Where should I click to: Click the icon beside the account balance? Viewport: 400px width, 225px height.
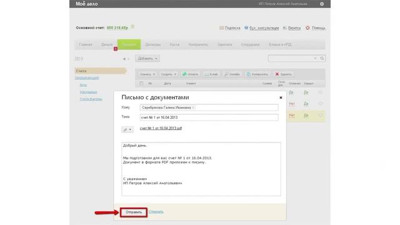pyautogui.click(x=132, y=27)
